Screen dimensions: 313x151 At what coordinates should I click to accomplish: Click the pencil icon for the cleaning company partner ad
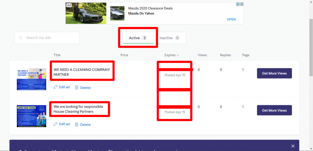click(x=56, y=87)
